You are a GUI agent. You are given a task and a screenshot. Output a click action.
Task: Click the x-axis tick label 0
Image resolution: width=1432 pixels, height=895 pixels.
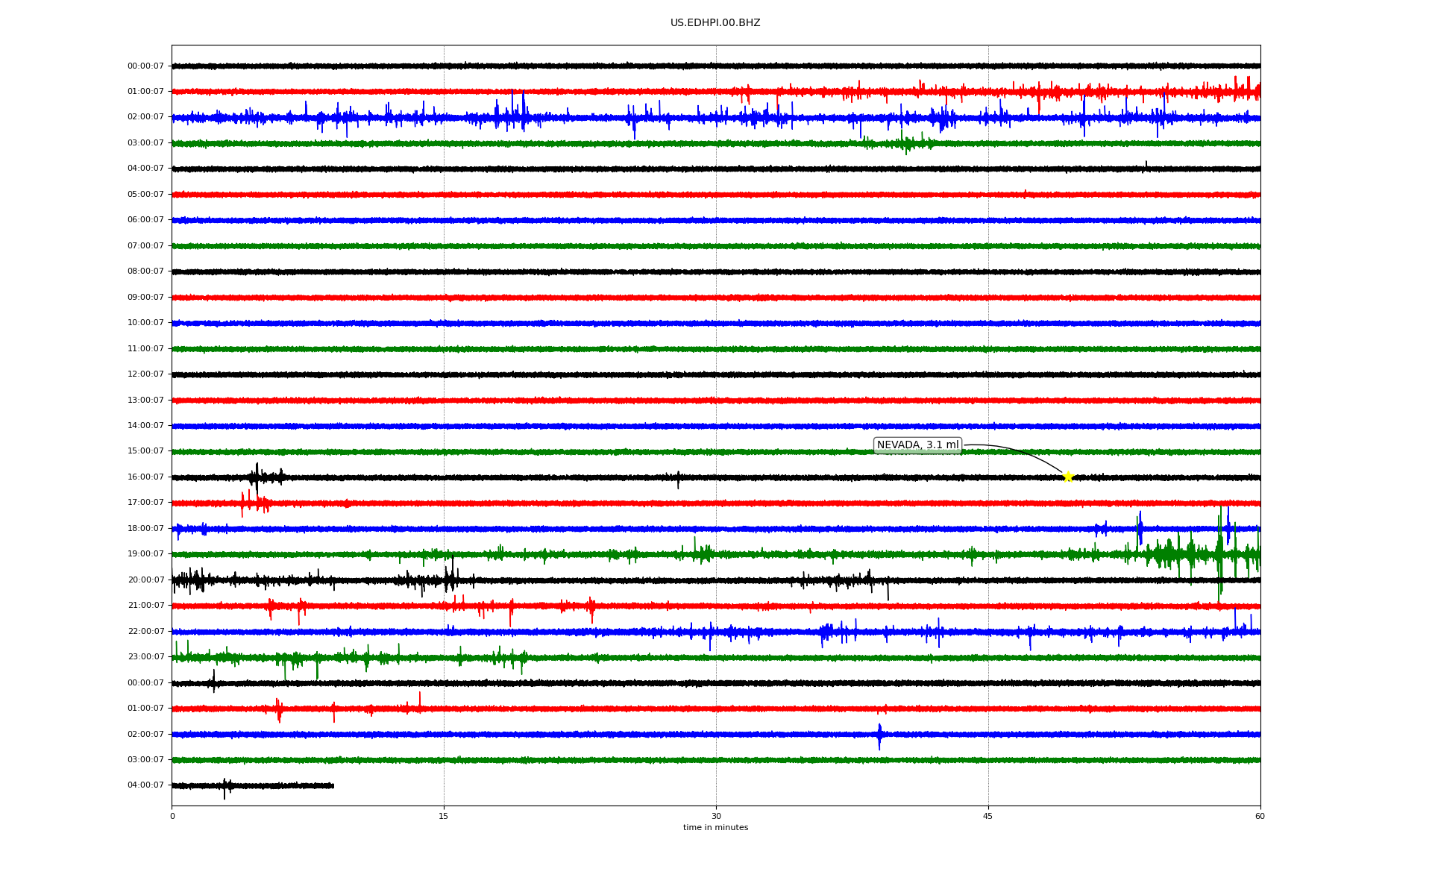(172, 816)
